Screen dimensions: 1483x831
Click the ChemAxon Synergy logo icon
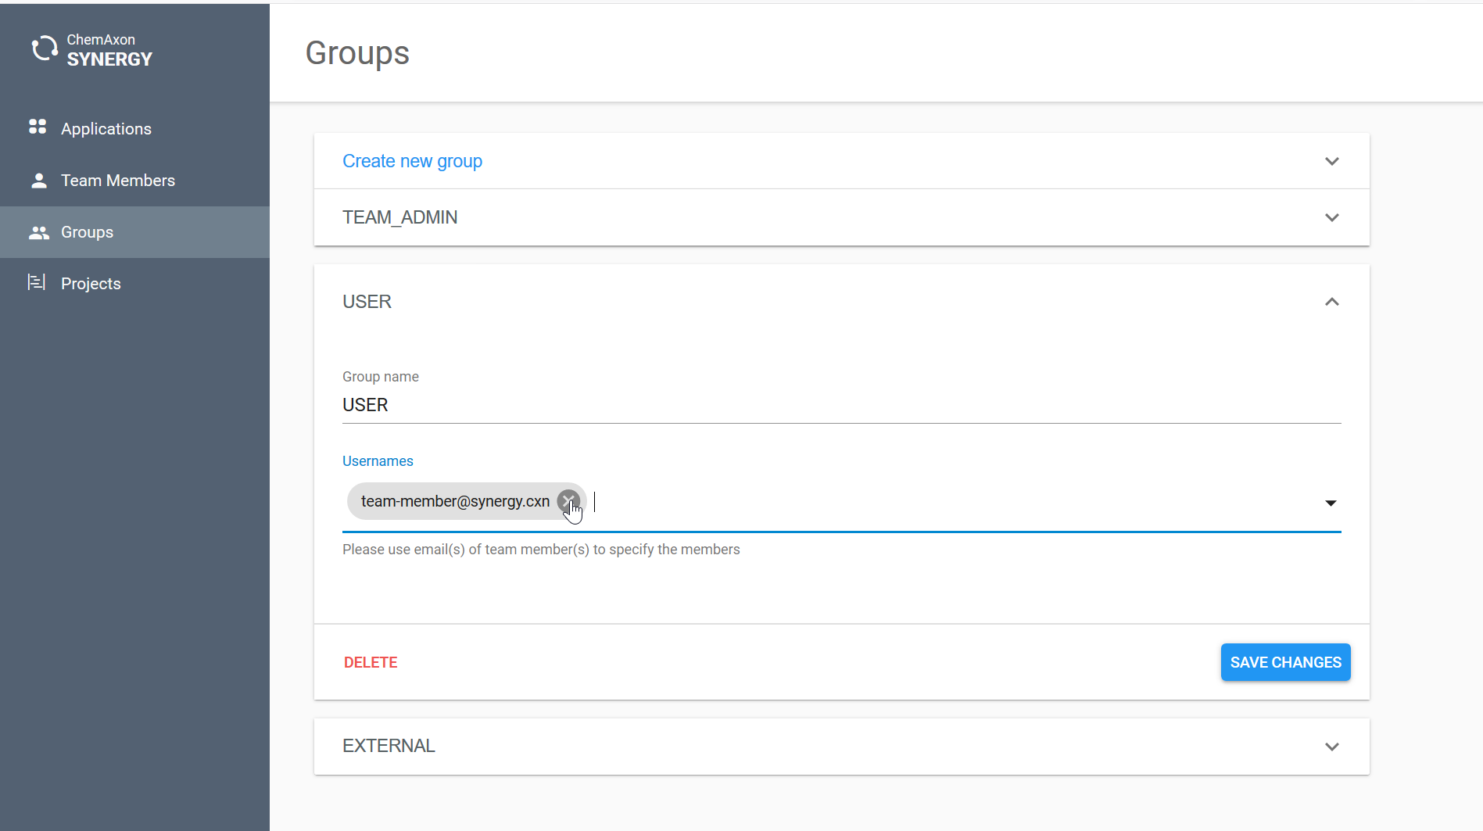tap(45, 49)
